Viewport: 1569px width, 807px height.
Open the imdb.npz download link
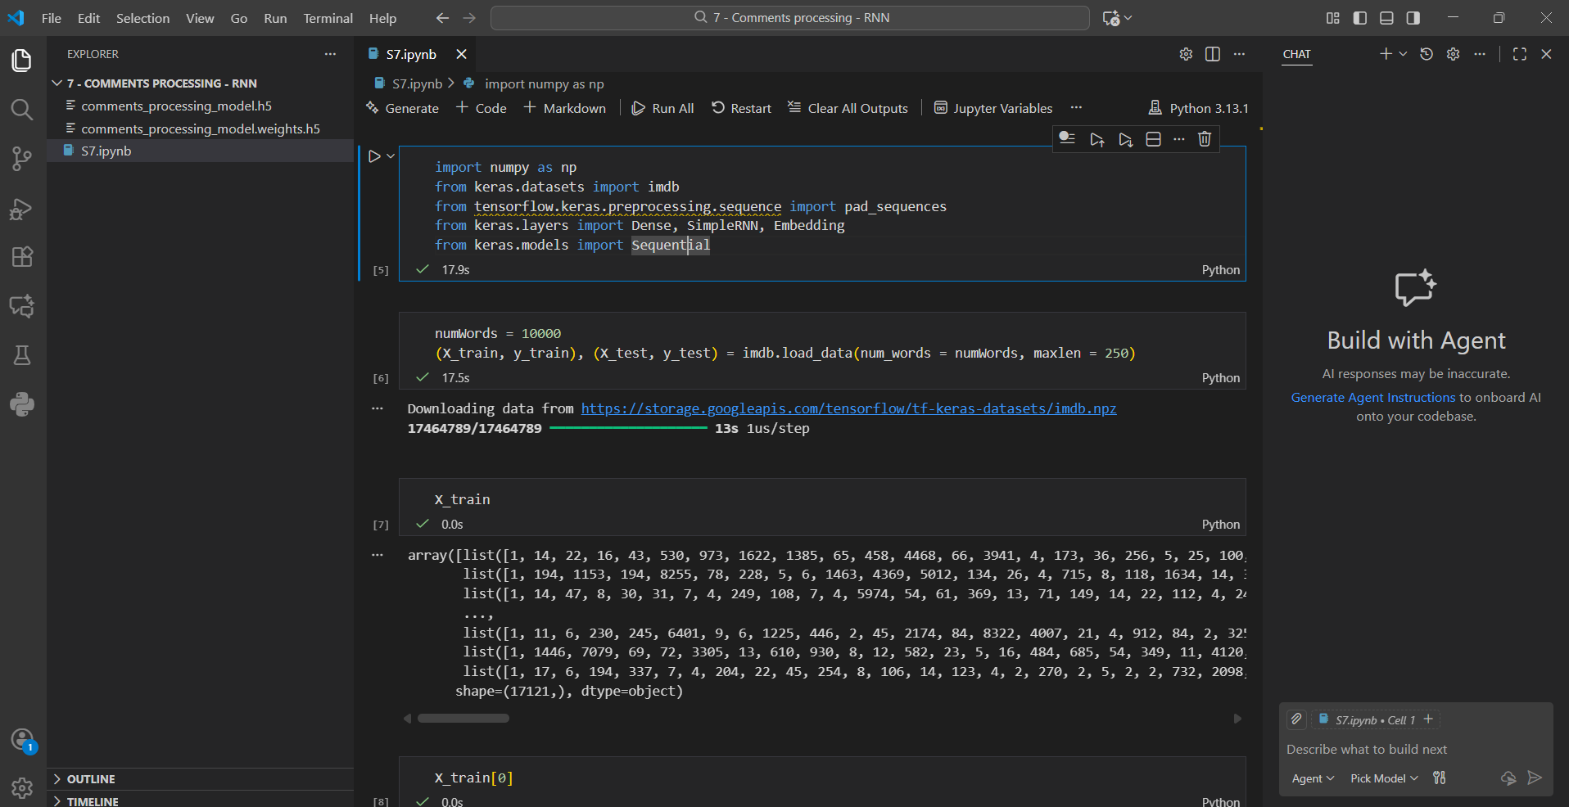tap(848, 408)
